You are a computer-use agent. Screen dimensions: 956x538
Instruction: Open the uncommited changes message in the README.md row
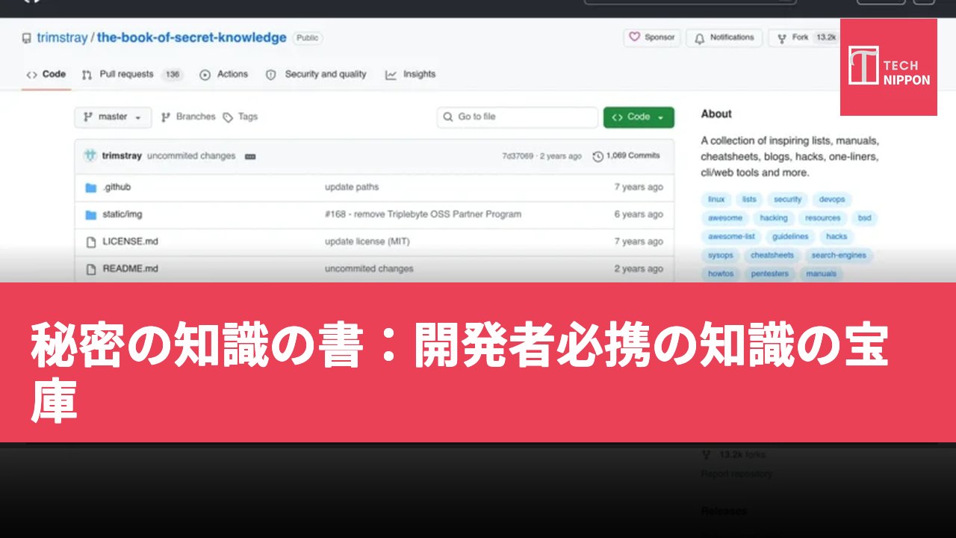369,268
